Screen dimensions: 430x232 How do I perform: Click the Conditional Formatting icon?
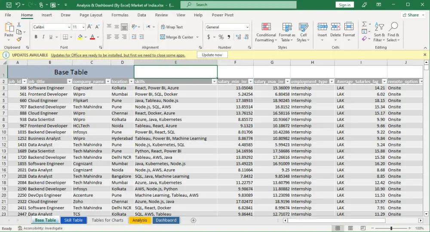click(266, 27)
